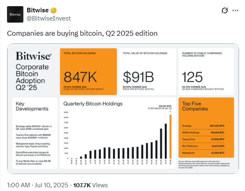Click the 125 public companies tile

(206, 71)
